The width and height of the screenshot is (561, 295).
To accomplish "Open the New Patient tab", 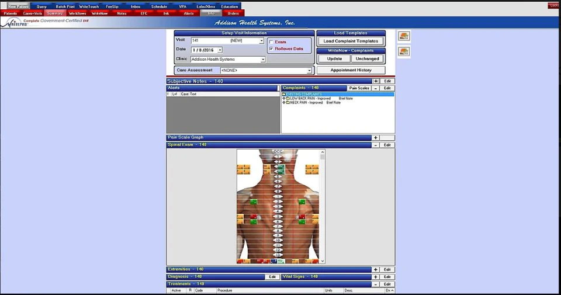I will (18, 6).
